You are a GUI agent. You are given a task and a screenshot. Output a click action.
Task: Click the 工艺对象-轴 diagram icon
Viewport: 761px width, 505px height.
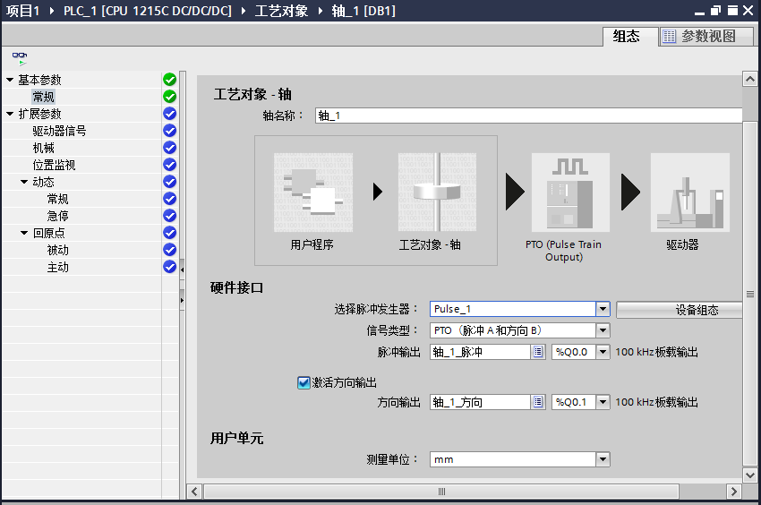(436, 193)
